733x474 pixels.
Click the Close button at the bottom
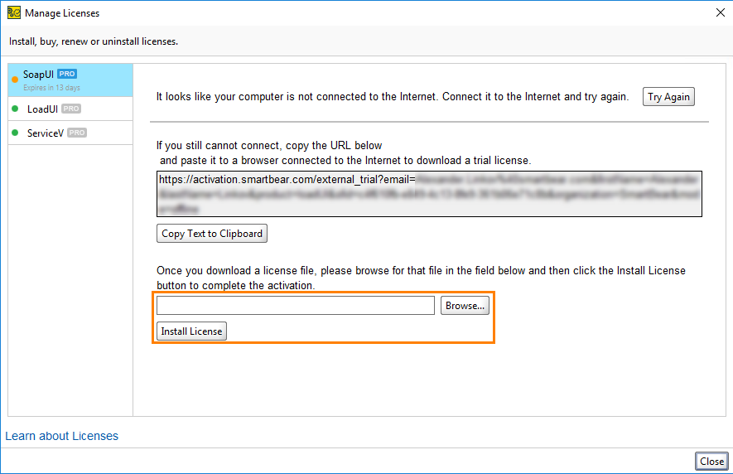pyautogui.click(x=711, y=462)
